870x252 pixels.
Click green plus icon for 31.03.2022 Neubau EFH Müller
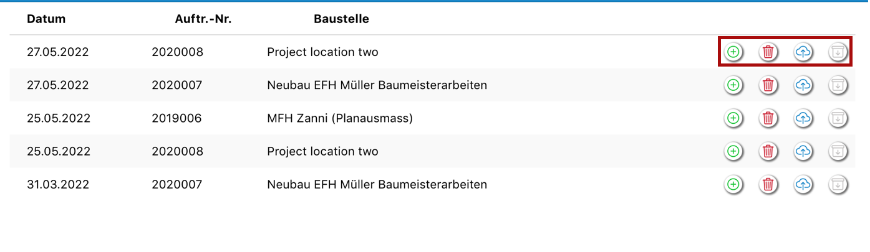[x=733, y=184]
